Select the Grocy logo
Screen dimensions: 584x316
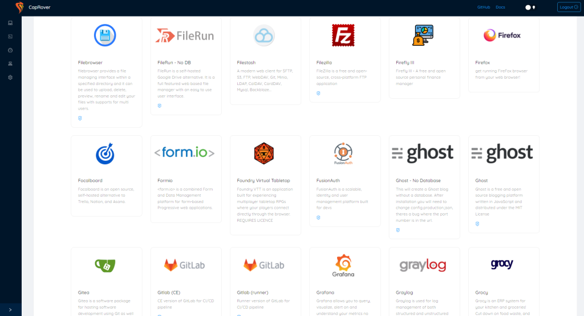pyautogui.click(x=502, y=264)
